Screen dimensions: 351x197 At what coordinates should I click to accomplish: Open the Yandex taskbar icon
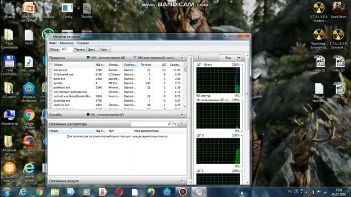pos(103,192)
